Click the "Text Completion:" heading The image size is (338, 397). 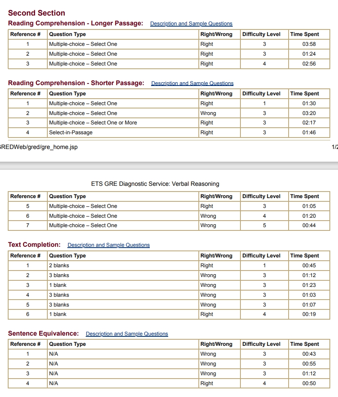tap(34, 245)
